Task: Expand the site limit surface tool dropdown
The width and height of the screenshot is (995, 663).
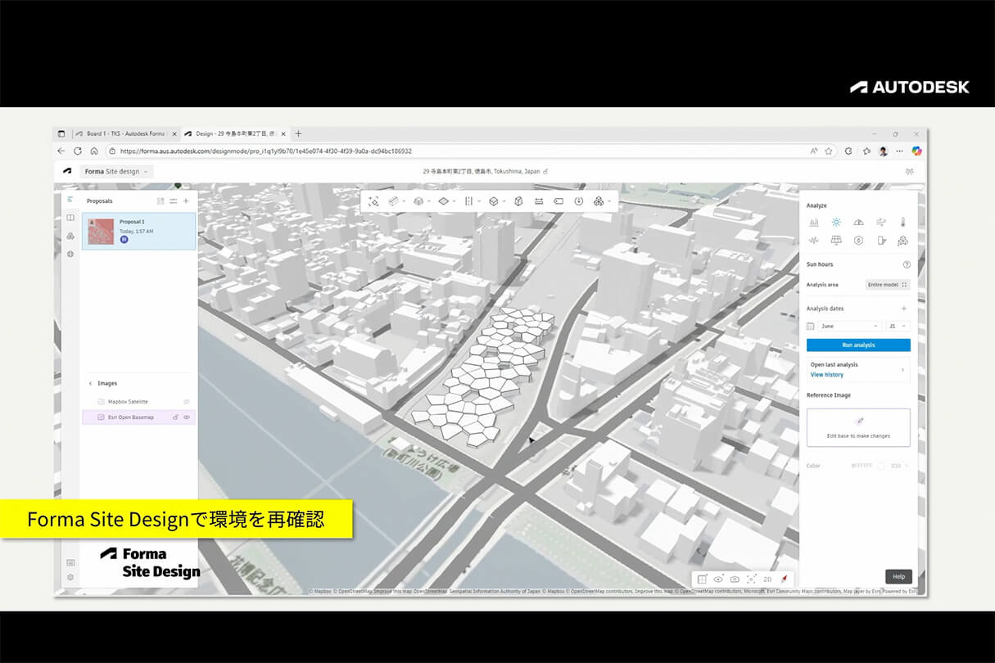Action: tap(455, 201)
